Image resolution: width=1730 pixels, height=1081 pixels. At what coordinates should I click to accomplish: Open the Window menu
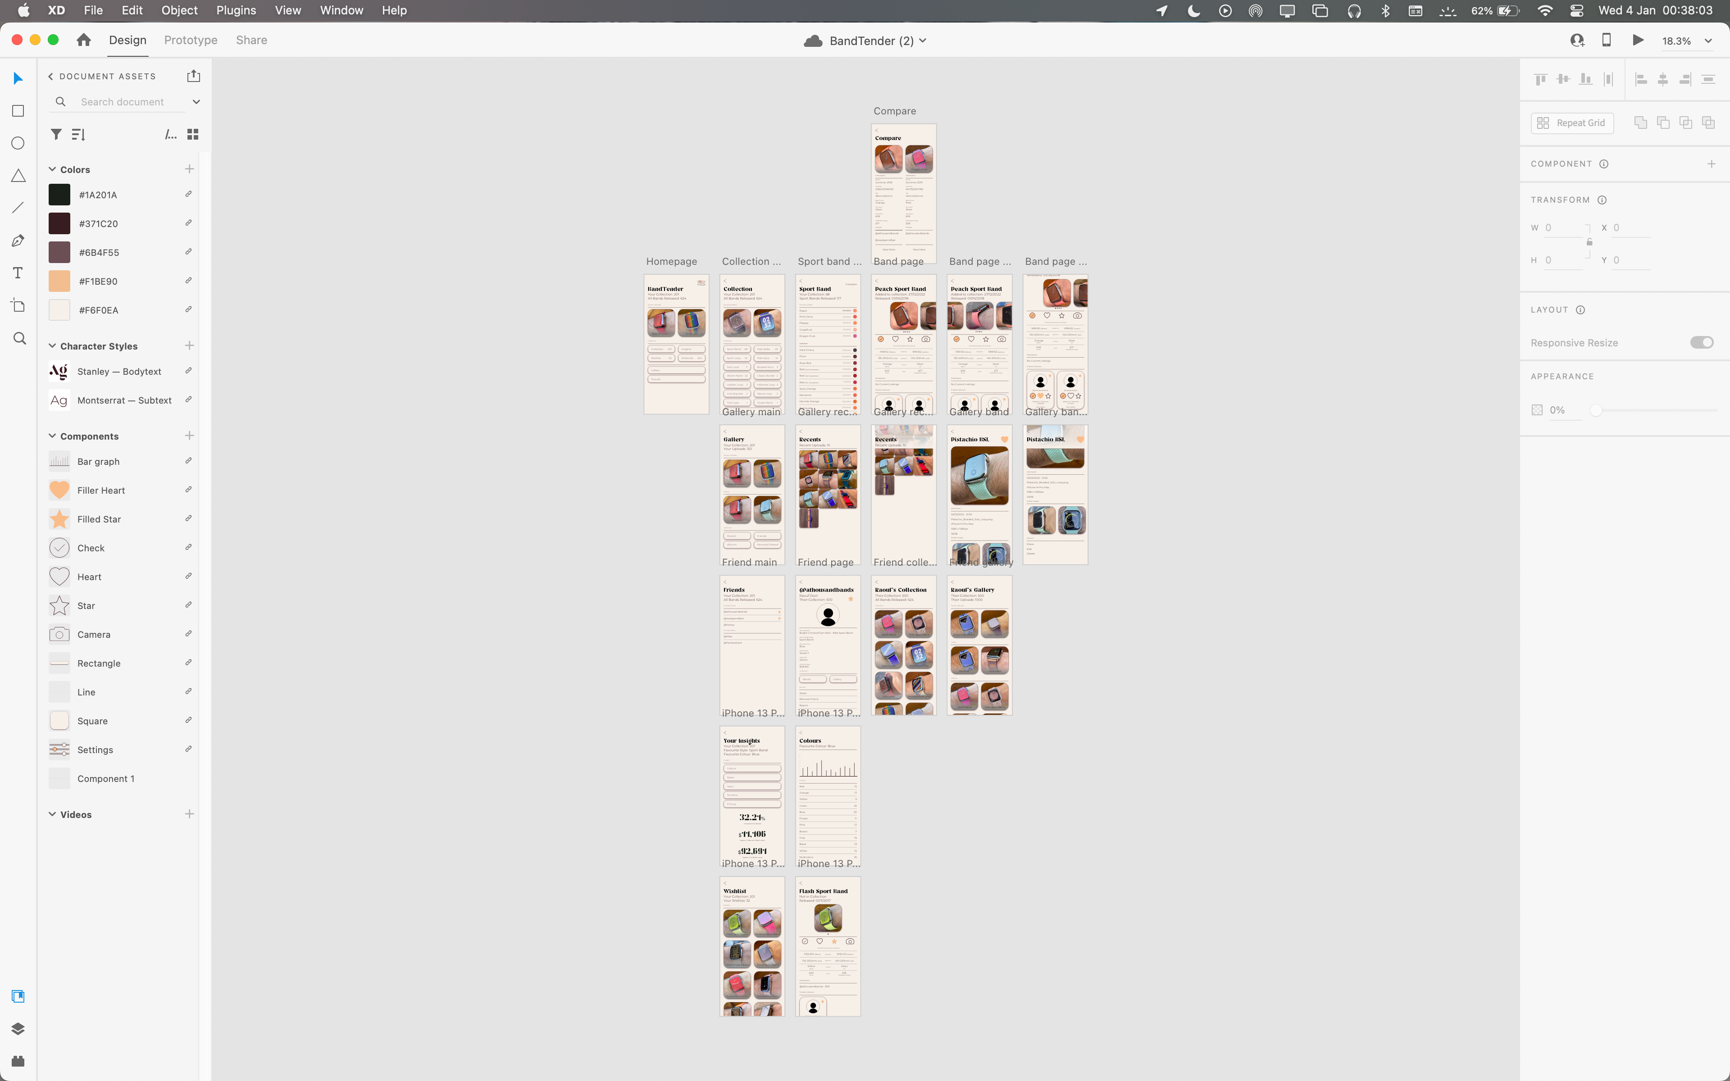pos(341,10)
